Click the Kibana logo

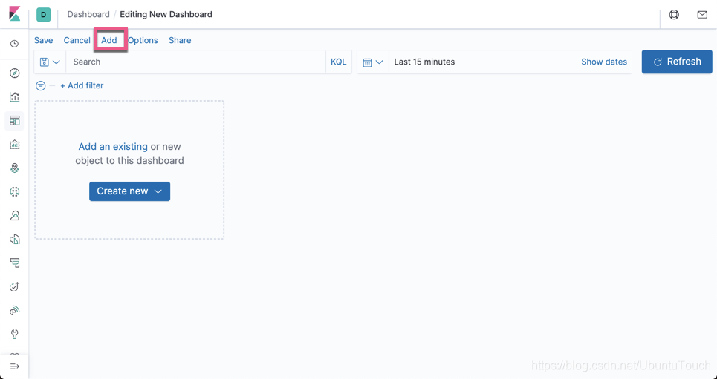point(15,13)
